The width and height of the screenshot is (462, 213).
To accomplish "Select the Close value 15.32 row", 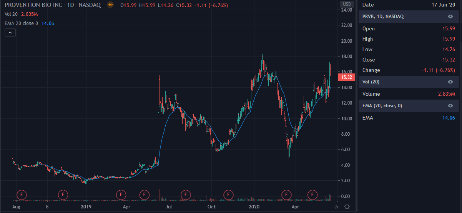I will click(x=409, y=60).
